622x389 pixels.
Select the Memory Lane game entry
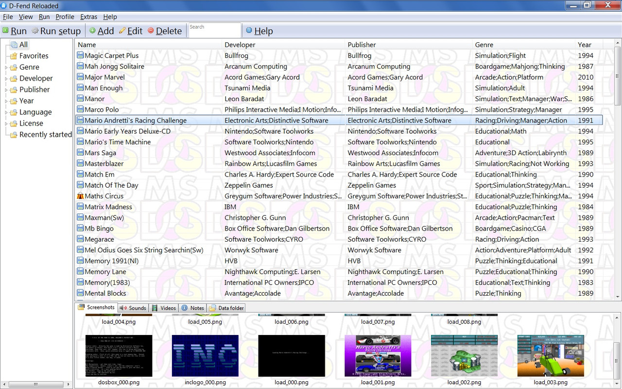coord(105,272)
